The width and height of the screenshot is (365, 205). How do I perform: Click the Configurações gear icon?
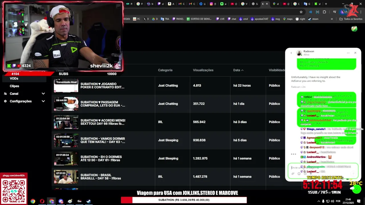tap(5, 101)
